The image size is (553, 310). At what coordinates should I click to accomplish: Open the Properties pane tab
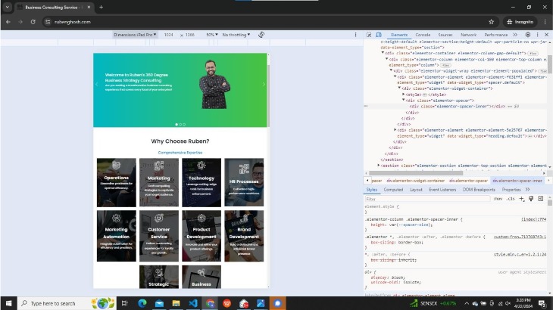511,190
